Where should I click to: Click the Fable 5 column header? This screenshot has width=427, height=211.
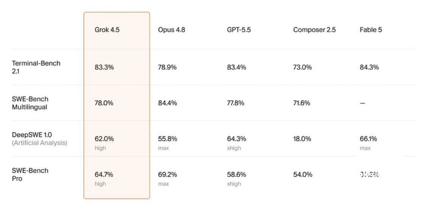(371, 30)
